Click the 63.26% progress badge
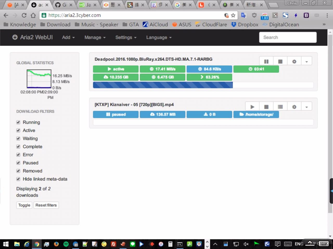The image size is (333, 249). [209, 77]
